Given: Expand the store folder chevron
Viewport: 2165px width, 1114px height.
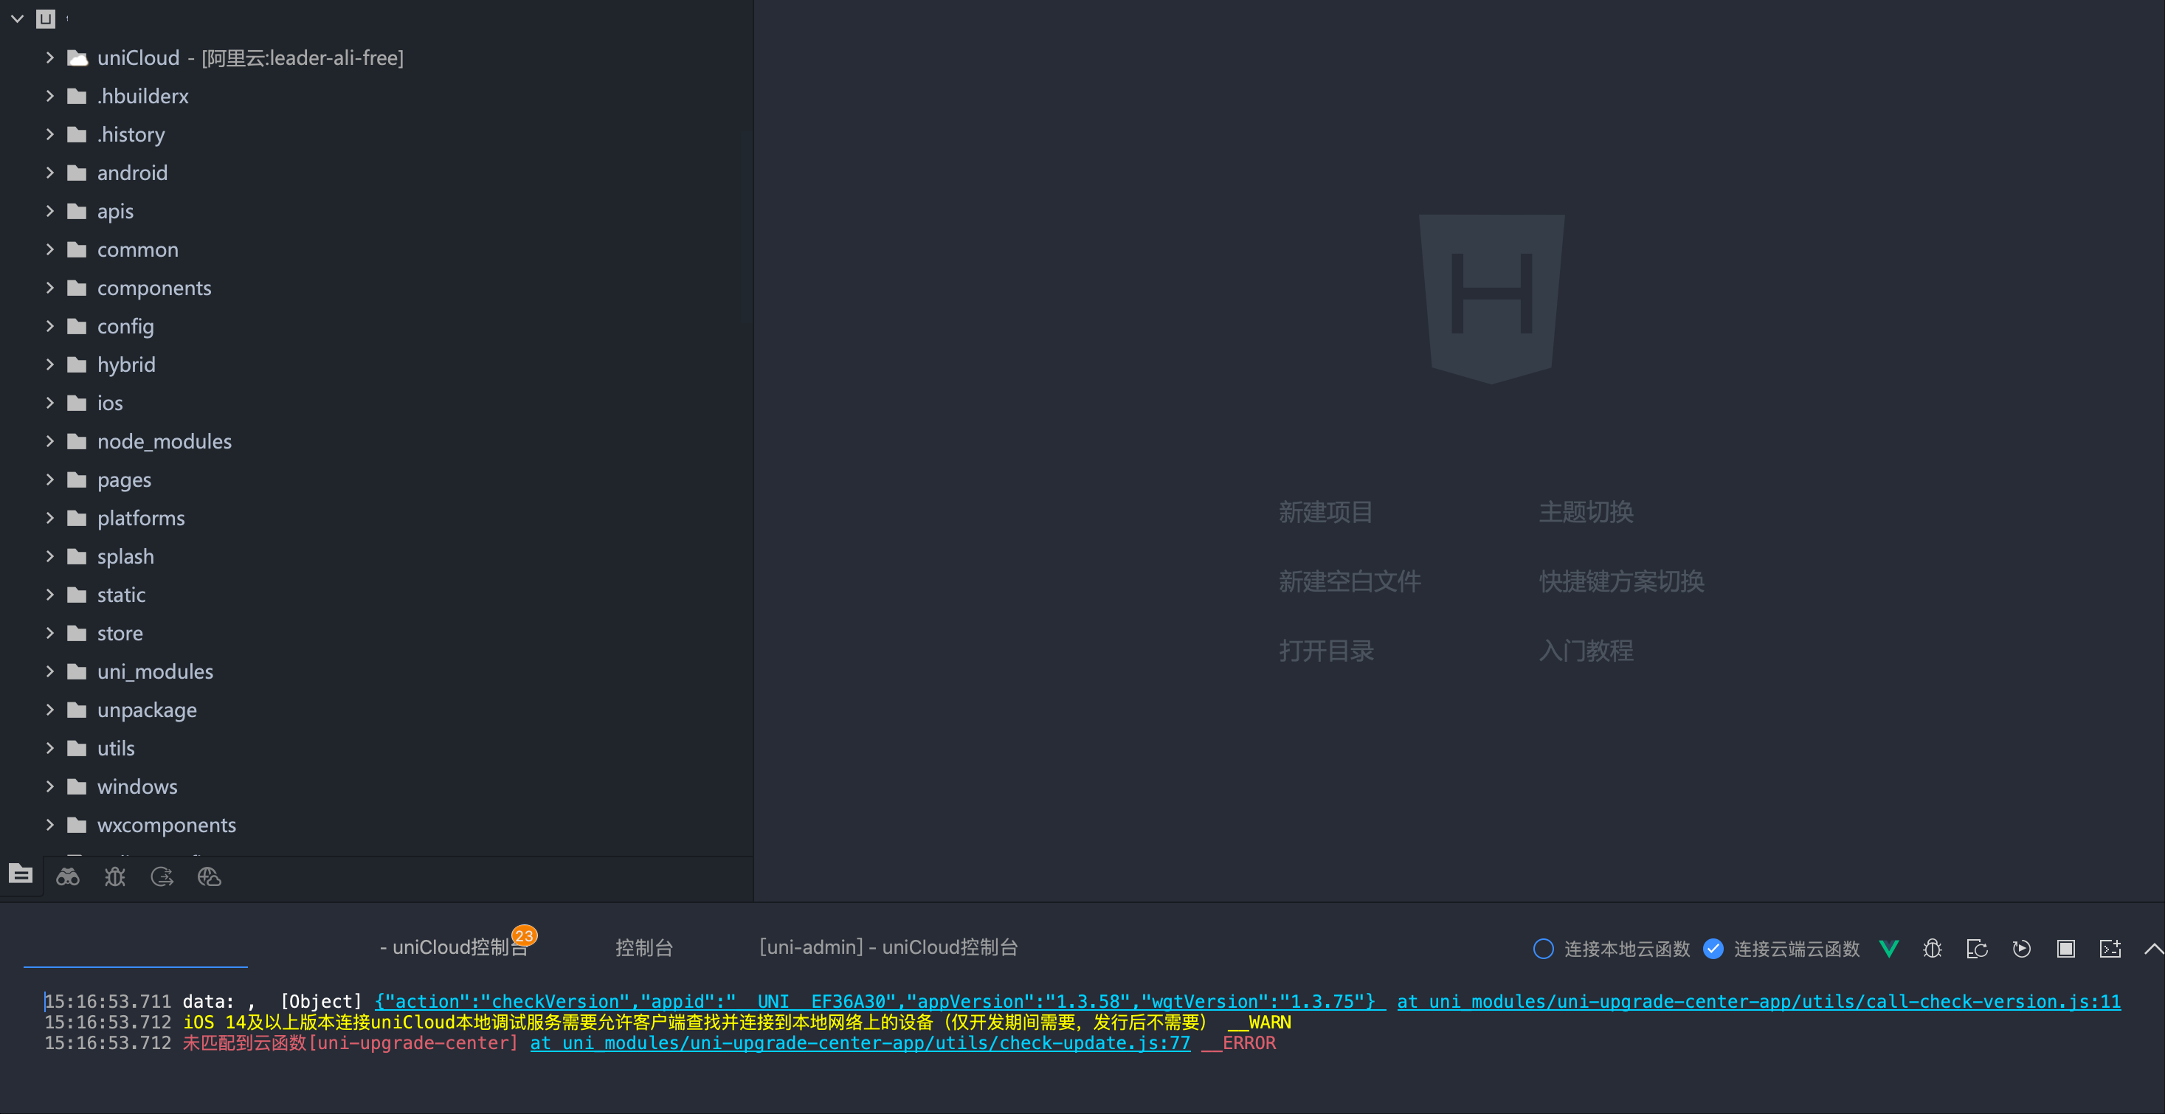Looking at the screenshot, I should click(49, 632).
